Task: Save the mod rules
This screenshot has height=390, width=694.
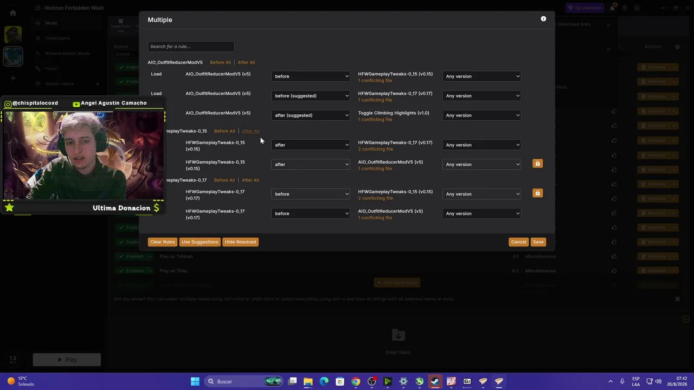Action: [x=538, y=242]
